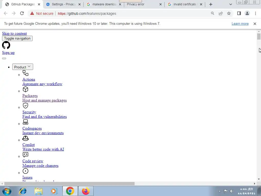Click the Codespaces text link
Screen dimensions: 261x196
click(32, 129)
